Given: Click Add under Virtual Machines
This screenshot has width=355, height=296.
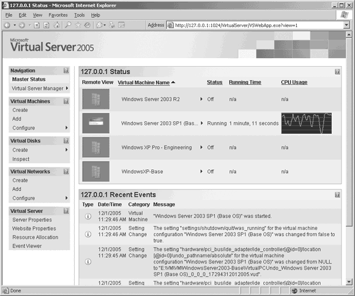Looking at the screenshot, I should [x=17, y=119].
